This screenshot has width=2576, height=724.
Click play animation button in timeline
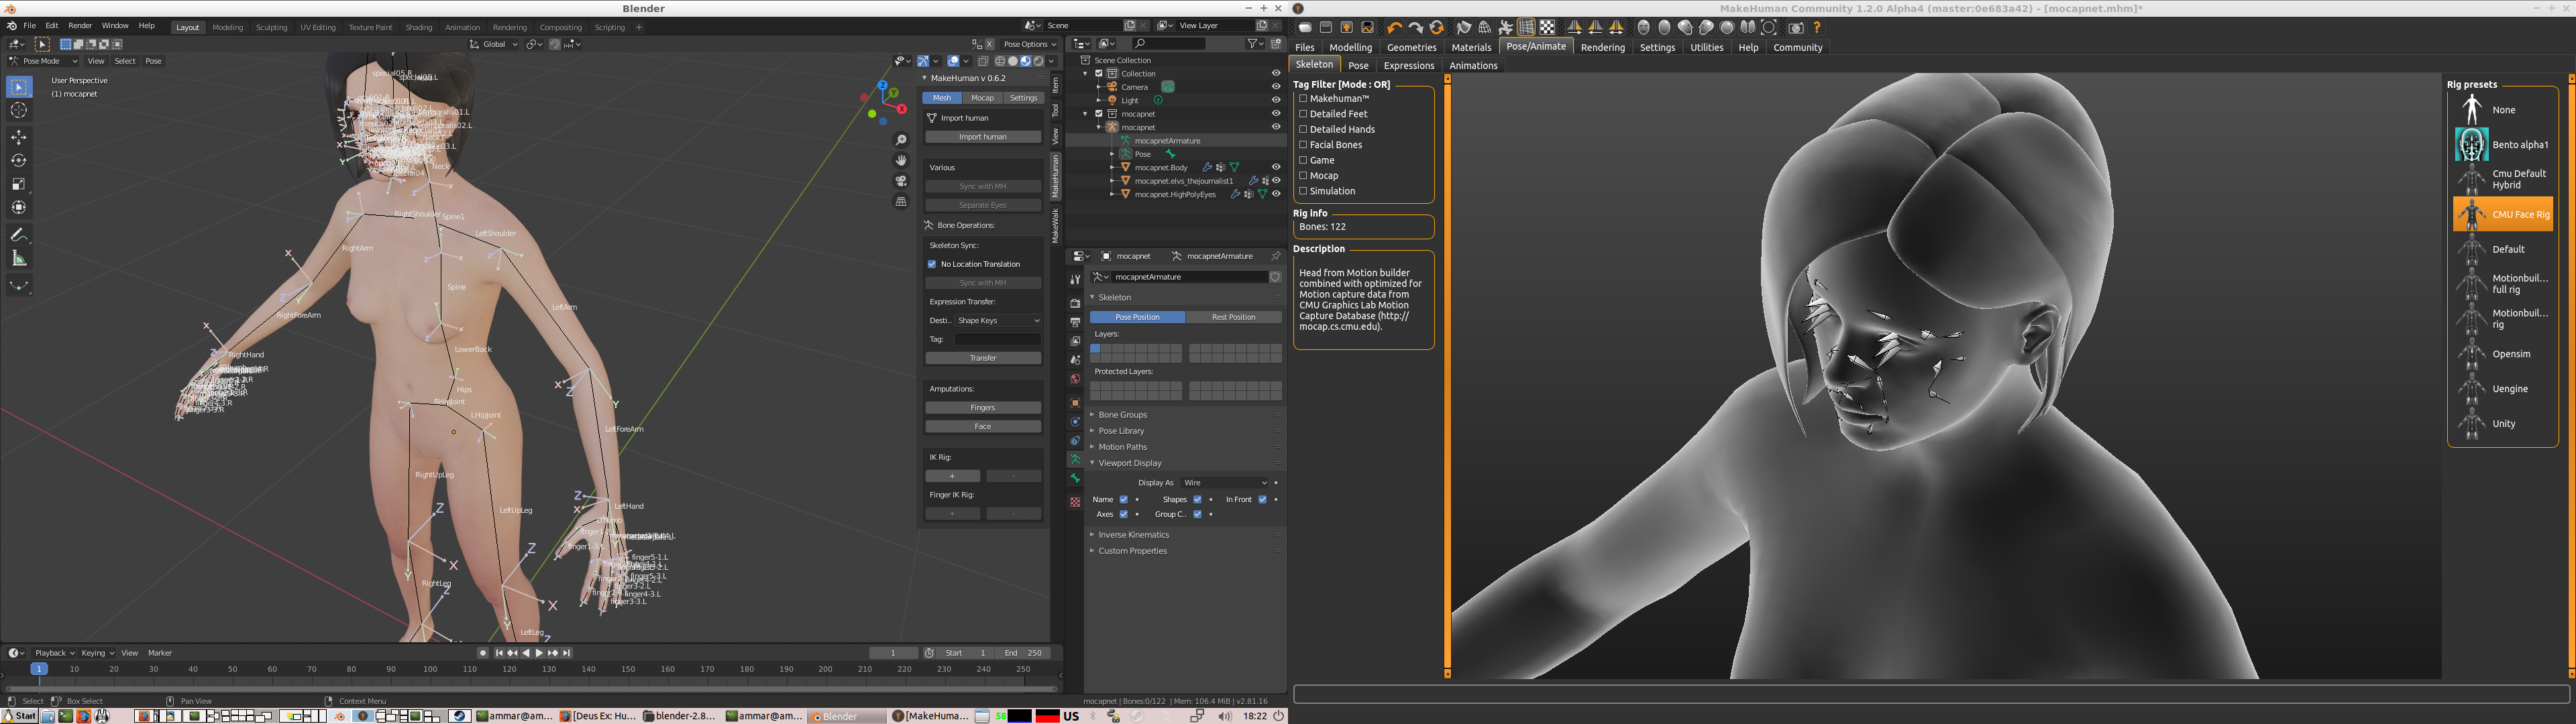coord(539,653)
